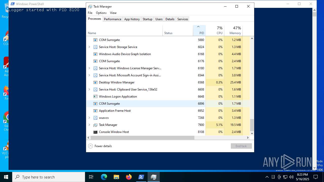Click the scroll left arrow in Task Manager
Viewport: 324px width, 182px height.
click(x=88, y=138)
